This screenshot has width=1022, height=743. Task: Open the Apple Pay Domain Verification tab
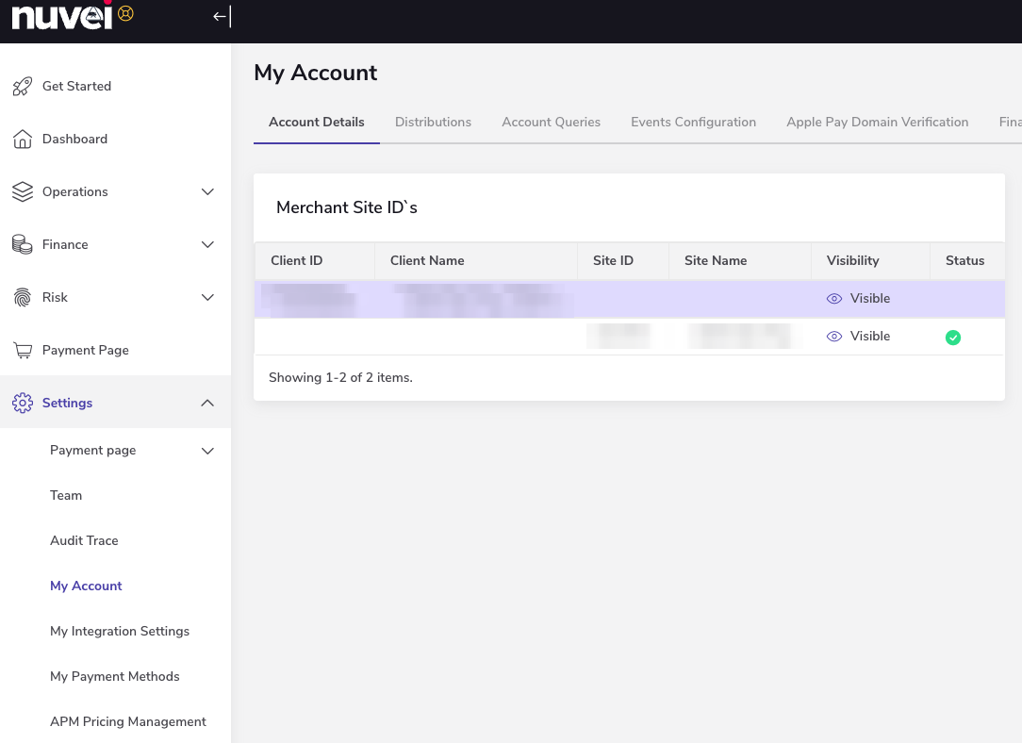pos(878,122)
